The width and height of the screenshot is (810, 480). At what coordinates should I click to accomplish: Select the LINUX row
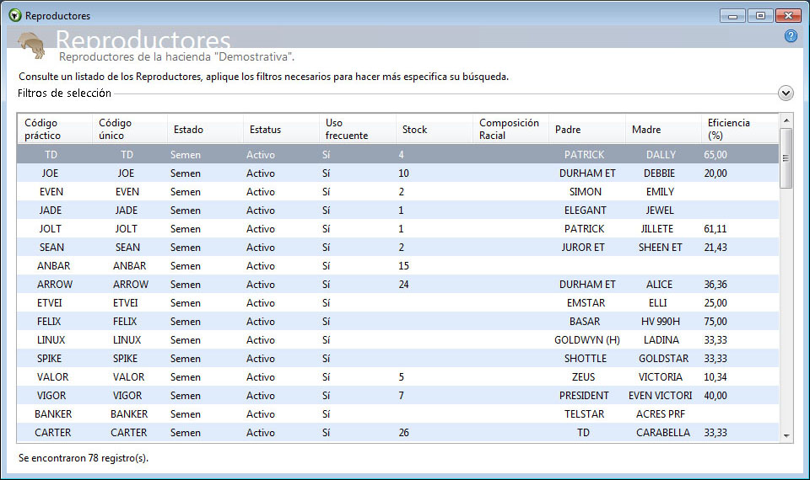(x=397, y=340)
